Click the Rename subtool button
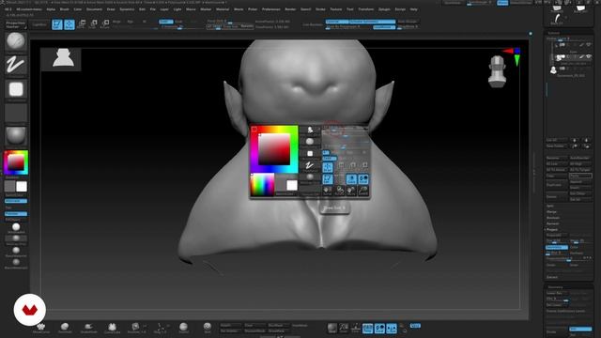 click(x=557, y=158)
